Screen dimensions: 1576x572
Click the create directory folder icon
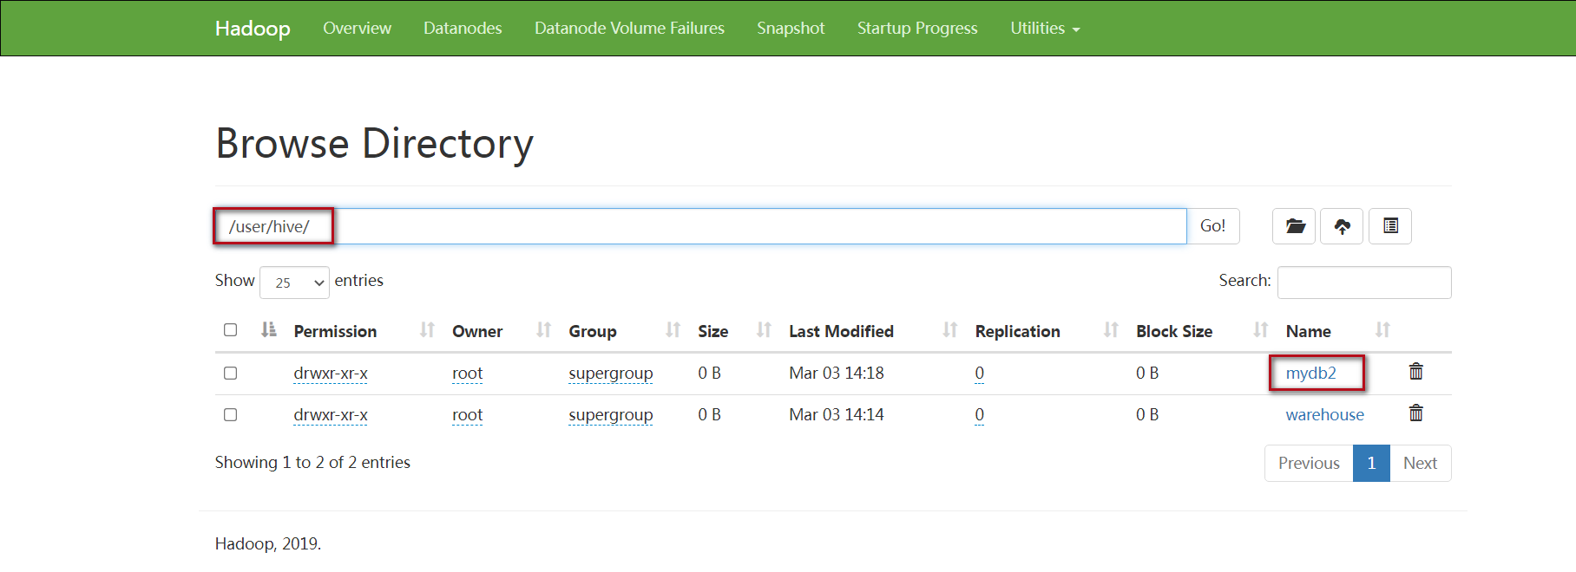1294,226
